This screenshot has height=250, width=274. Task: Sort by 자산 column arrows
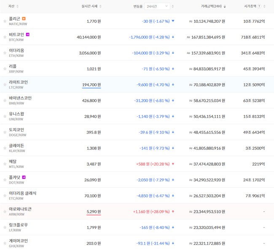click(17, 6)
